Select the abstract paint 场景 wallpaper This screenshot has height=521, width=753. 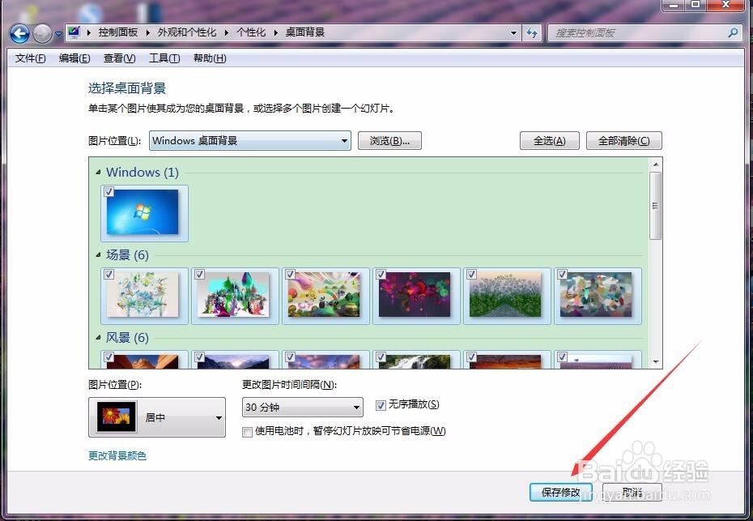coord(596,295)
